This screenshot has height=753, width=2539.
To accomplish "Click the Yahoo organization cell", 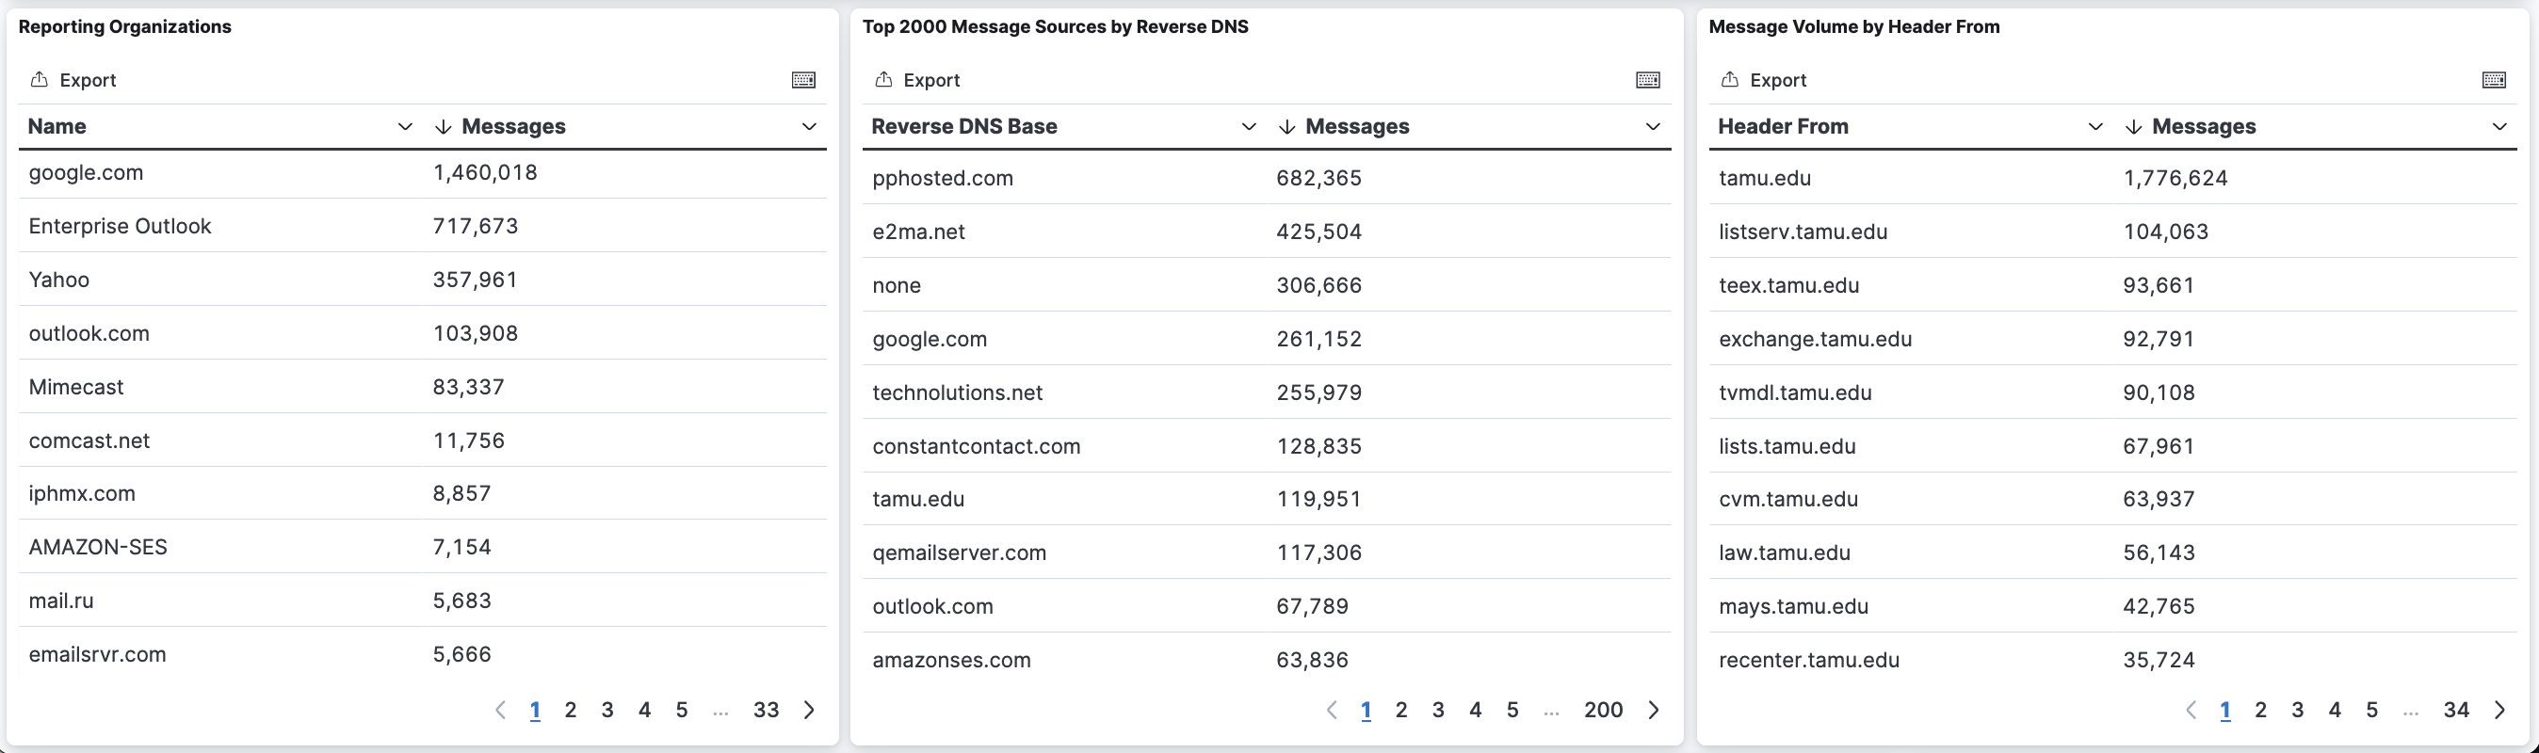I will (59, 280).
